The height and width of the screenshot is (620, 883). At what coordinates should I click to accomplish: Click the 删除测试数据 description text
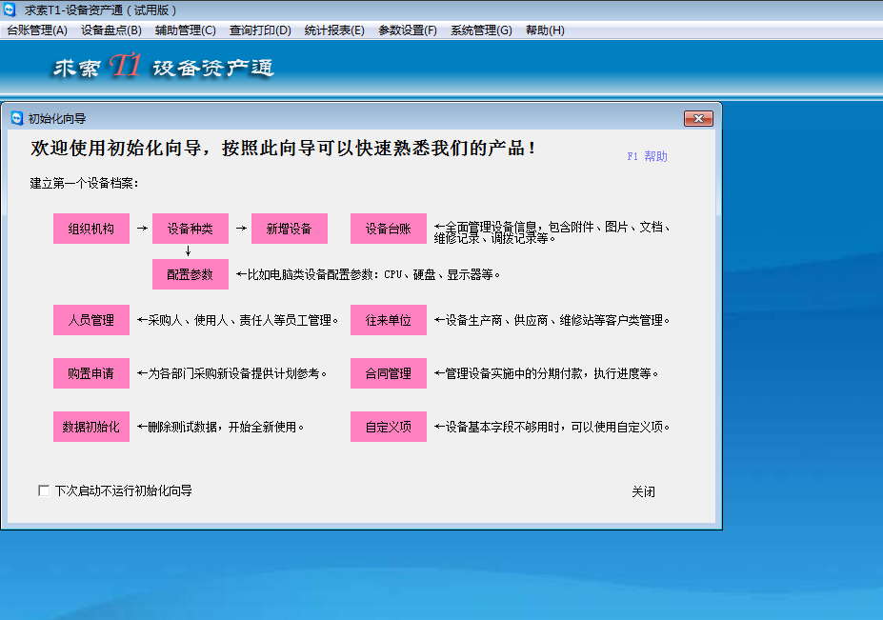tap(221, 427)
